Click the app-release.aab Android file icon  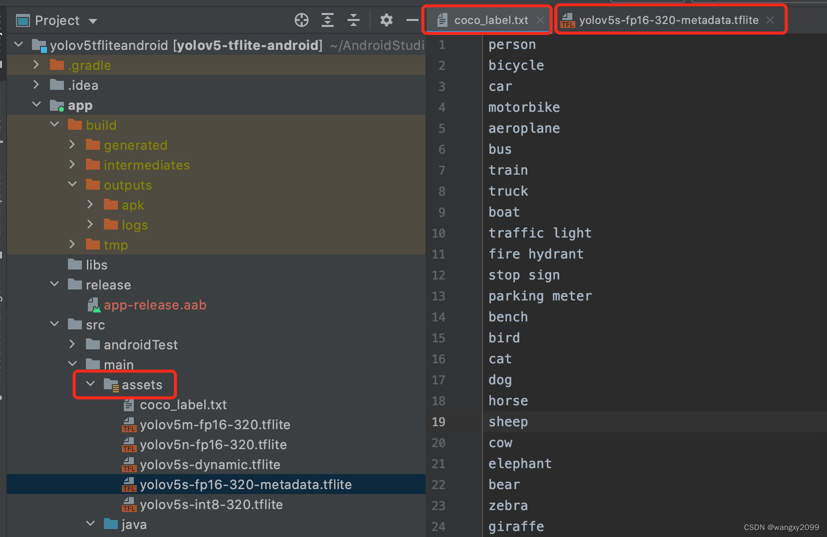pos(94,305)
